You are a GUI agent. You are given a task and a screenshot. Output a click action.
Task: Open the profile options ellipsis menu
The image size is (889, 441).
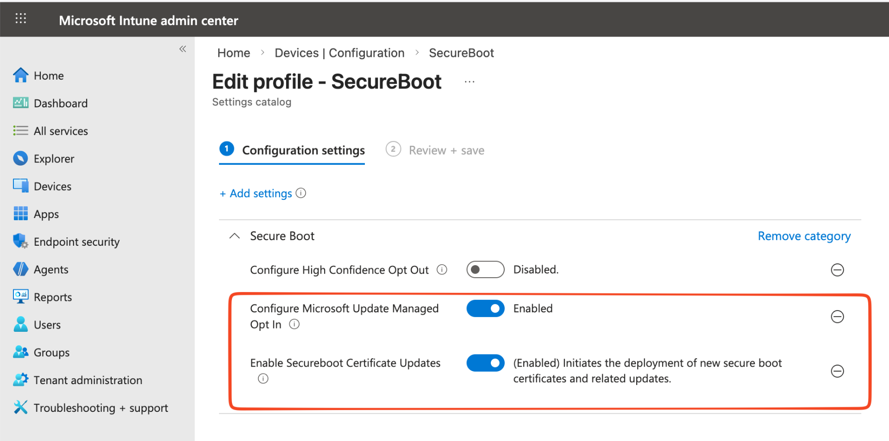click(x=470, y=81)
